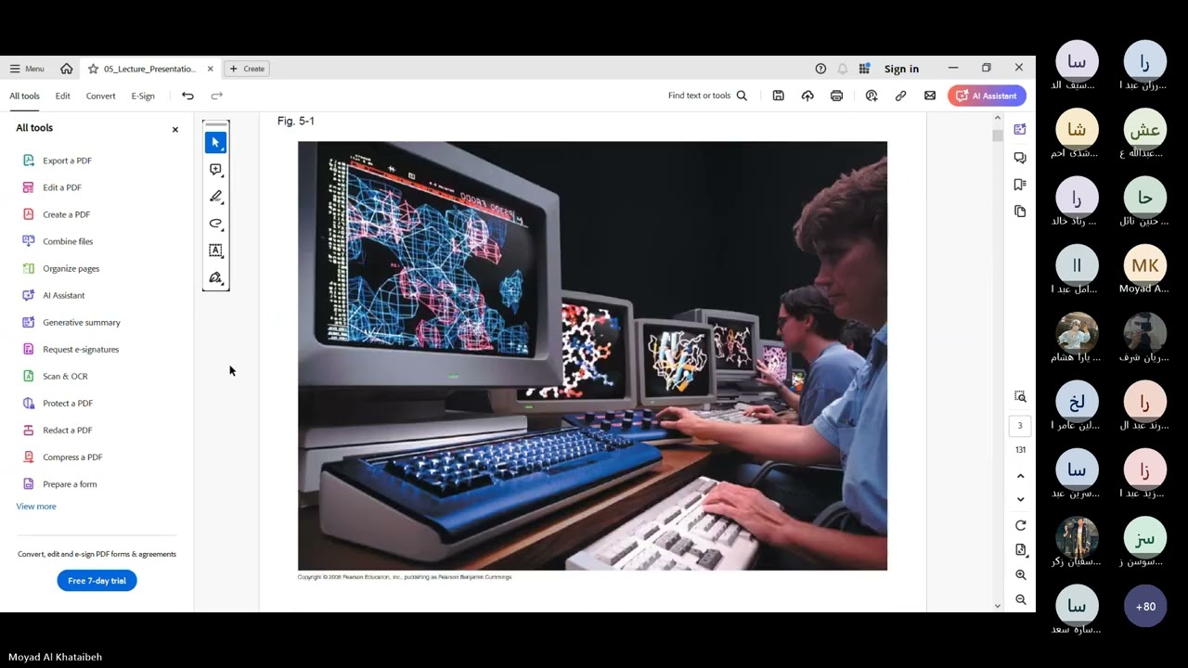Open the Menu hamburger button

point(27,69)
